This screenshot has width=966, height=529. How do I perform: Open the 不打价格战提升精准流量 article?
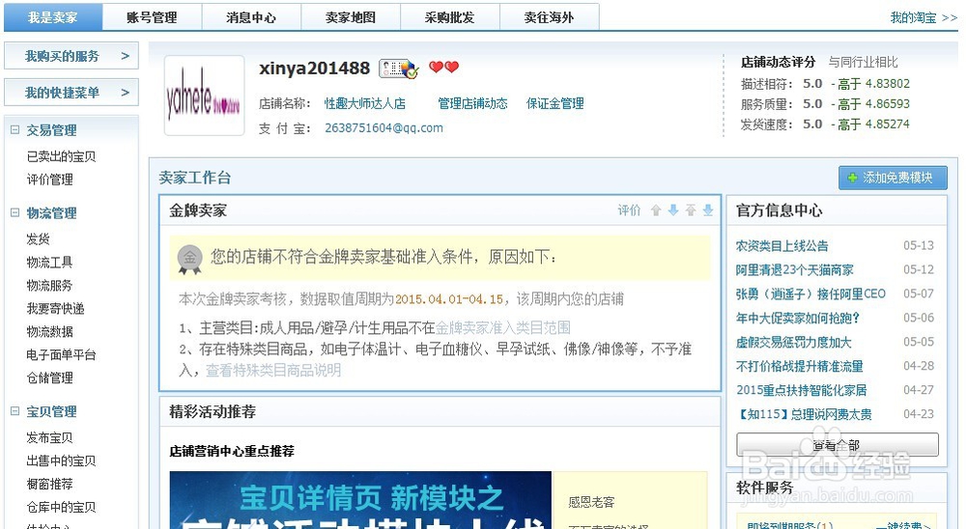click(x=800, y=366)
